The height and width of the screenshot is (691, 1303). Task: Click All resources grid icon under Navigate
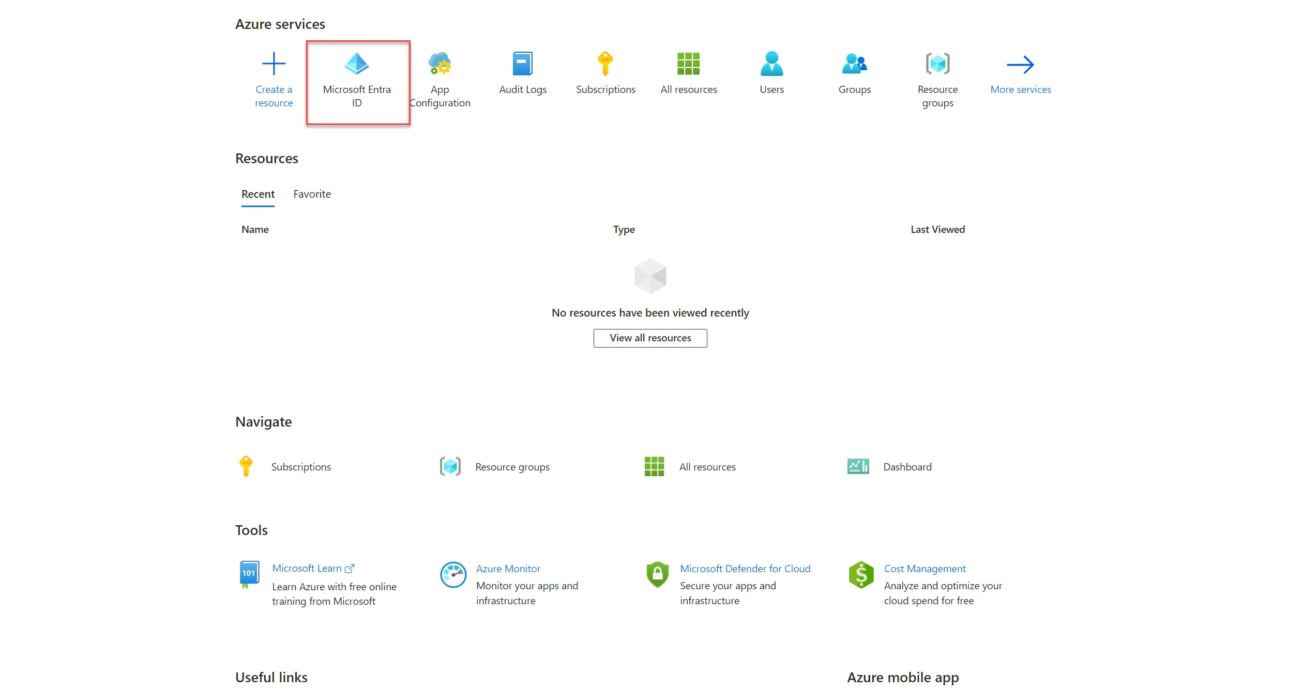click(654, 466)
